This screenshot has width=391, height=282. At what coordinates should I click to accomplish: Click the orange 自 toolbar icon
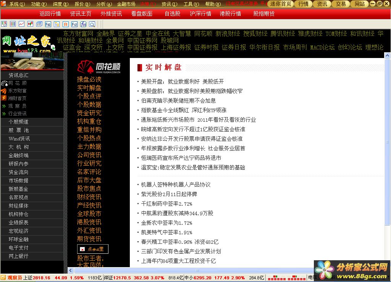click(x=66, y=24)
